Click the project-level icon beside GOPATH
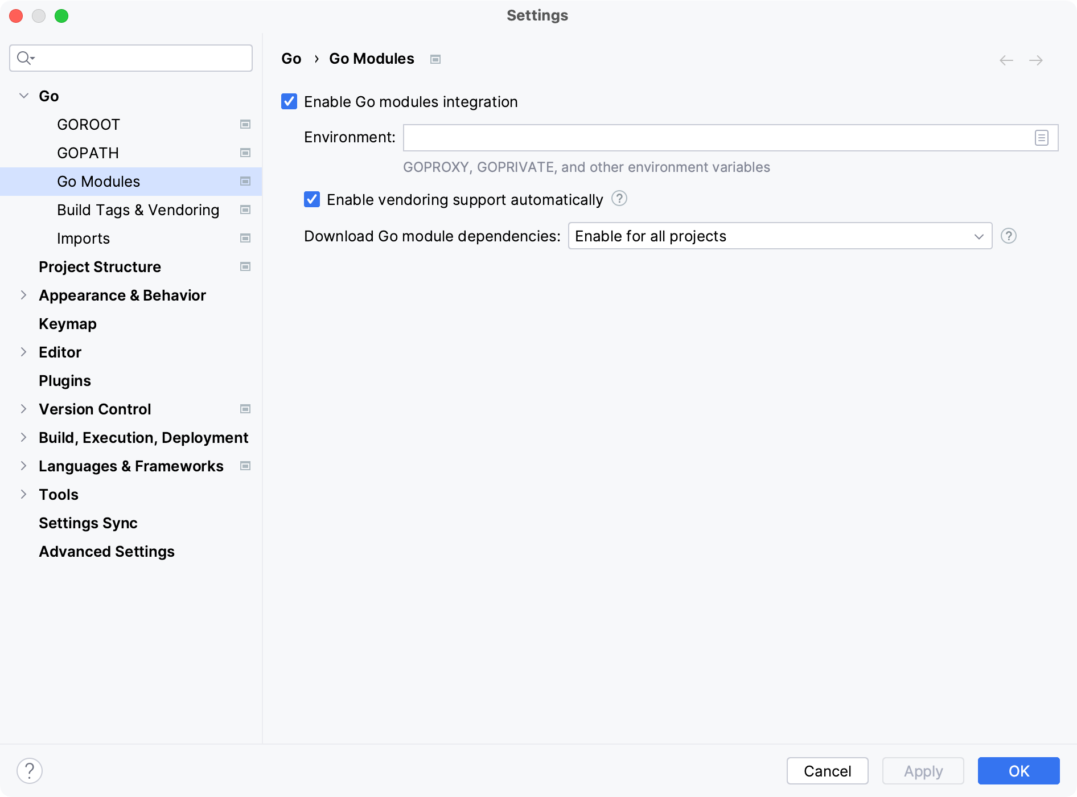 245,153
